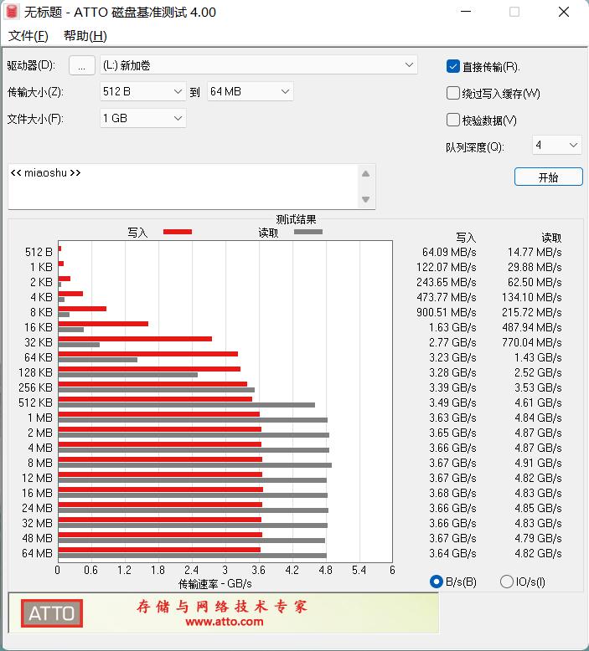The image size is (589, 651).
Task: Click the red 写入 legend swatch
Action: click(x=178, y=232)
